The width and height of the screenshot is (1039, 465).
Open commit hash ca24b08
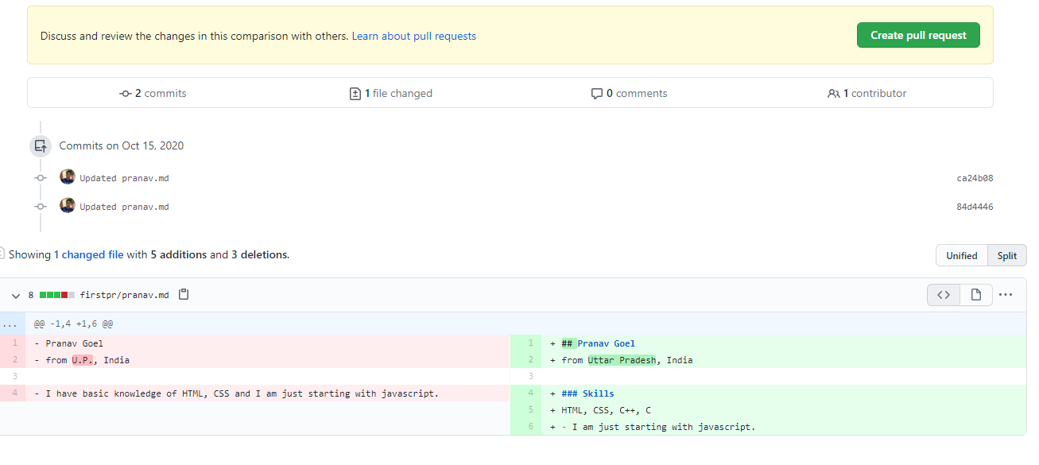(975, 178)
